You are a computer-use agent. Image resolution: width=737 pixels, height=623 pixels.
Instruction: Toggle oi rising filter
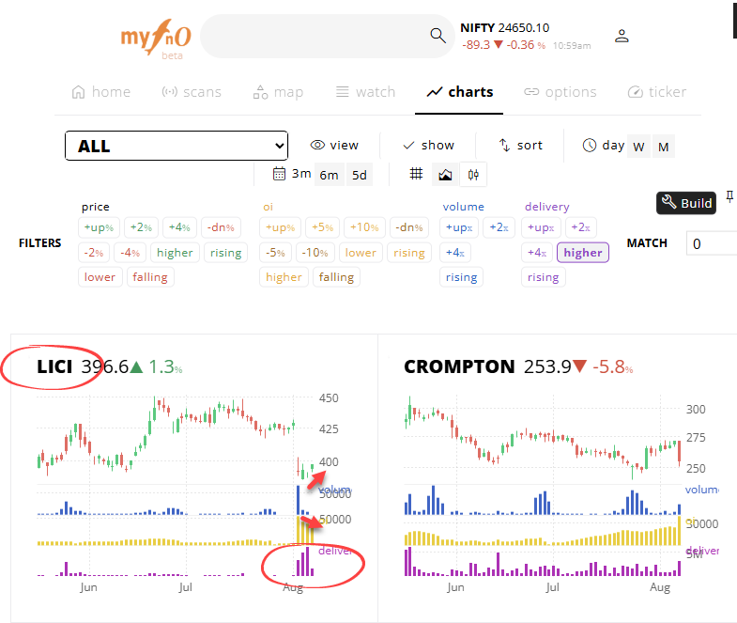click(x=409, y=253)
